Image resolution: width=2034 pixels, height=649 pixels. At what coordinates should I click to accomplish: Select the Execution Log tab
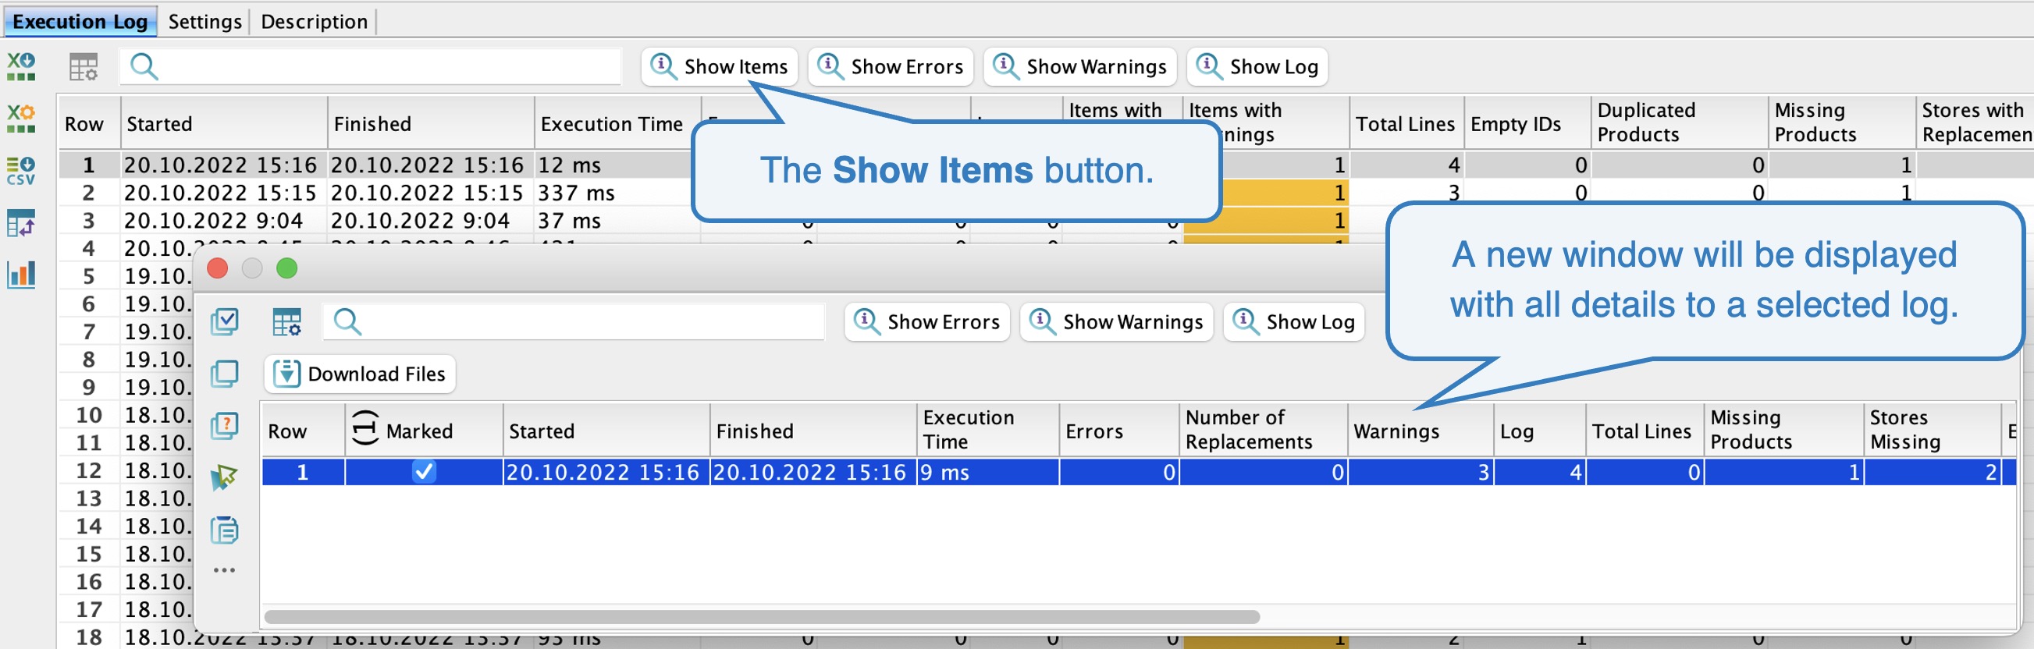pos(80,21)
